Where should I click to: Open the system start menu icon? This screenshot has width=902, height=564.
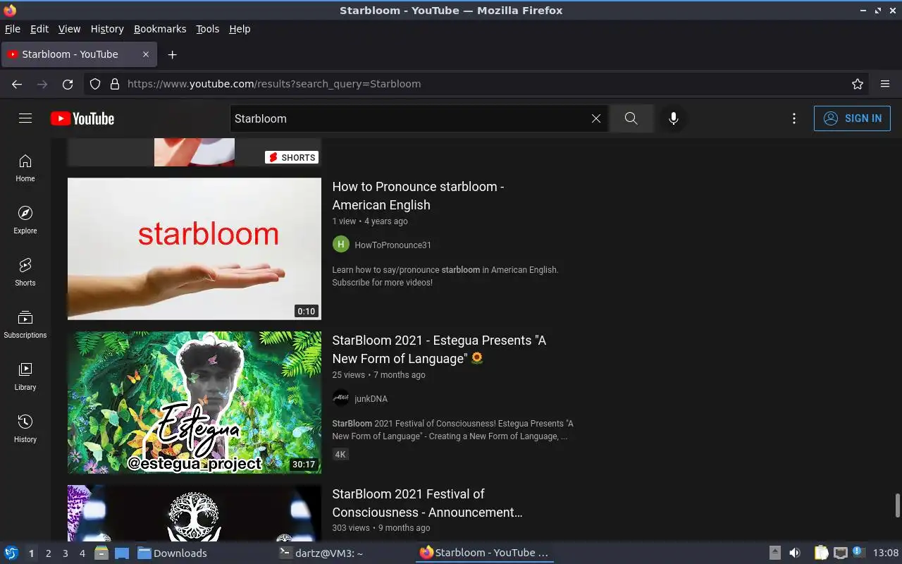[x=11, y=553]
